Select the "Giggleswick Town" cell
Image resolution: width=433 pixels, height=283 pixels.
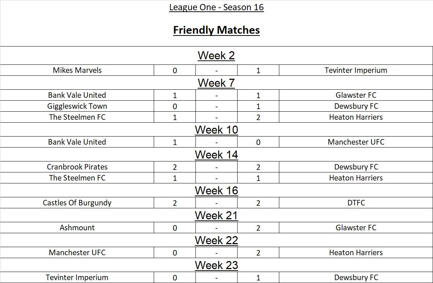pos(77,106)
